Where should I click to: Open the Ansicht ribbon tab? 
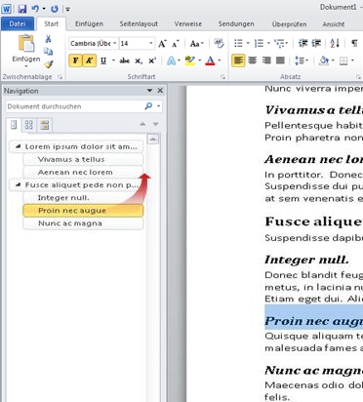tap(334, 23)
